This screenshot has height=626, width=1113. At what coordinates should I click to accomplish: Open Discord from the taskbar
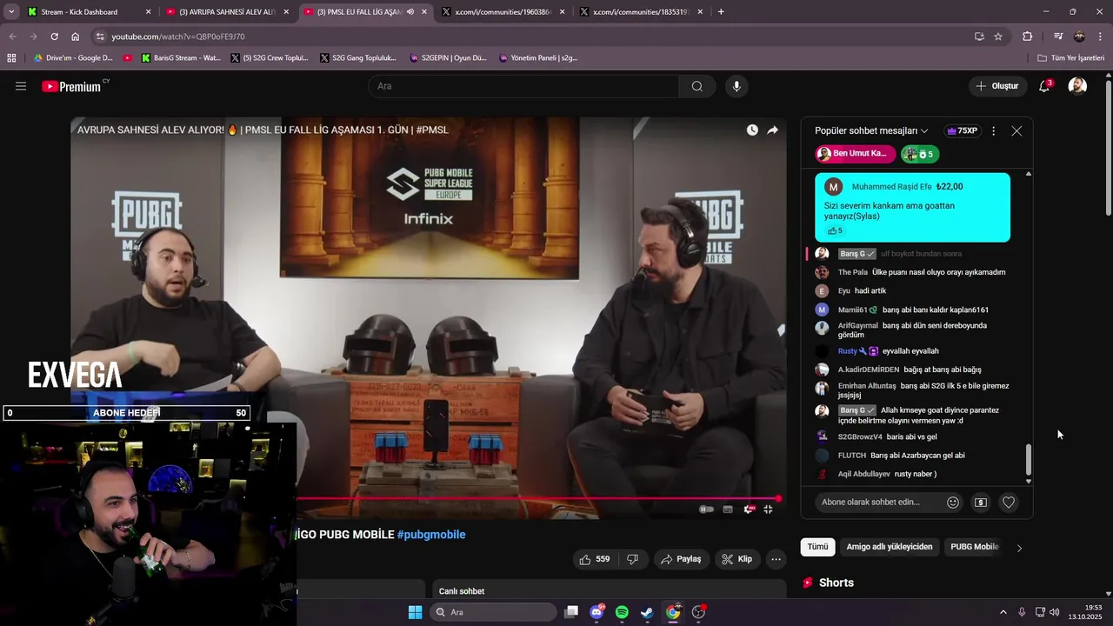596,612
